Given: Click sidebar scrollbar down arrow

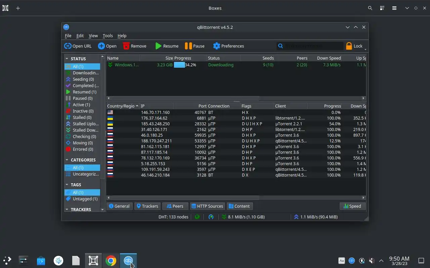Looking at the screenshot, I should [102, 209].
